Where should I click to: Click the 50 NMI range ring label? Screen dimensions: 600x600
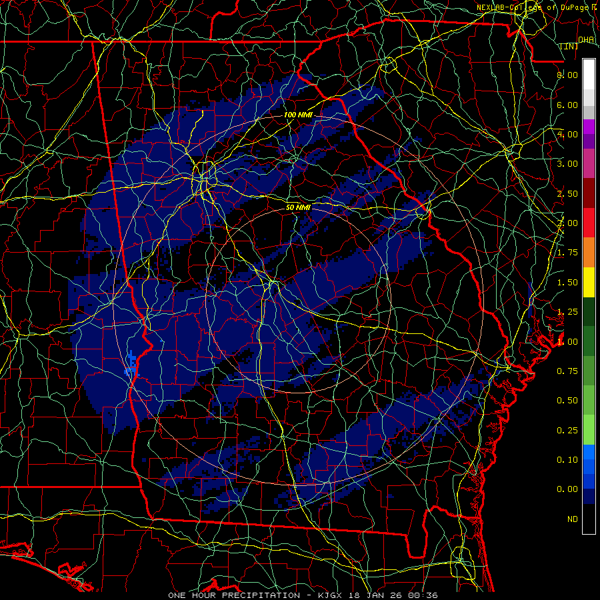[x=298, y=207]
